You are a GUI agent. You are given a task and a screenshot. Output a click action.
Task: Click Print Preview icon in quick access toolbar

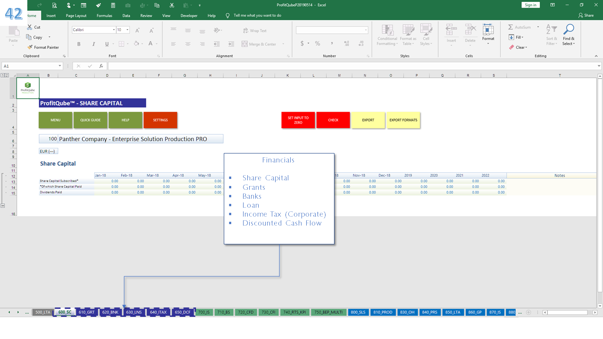coord(55,5)
